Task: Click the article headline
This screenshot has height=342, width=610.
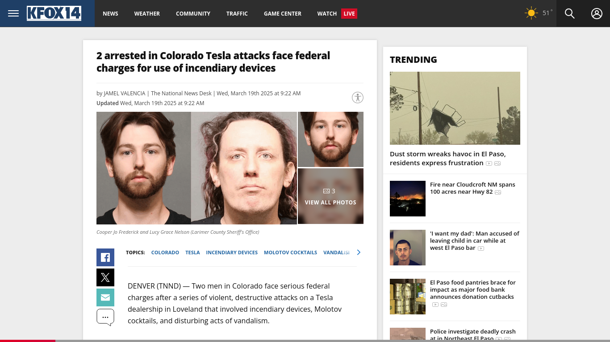Action: pos(213,62)
